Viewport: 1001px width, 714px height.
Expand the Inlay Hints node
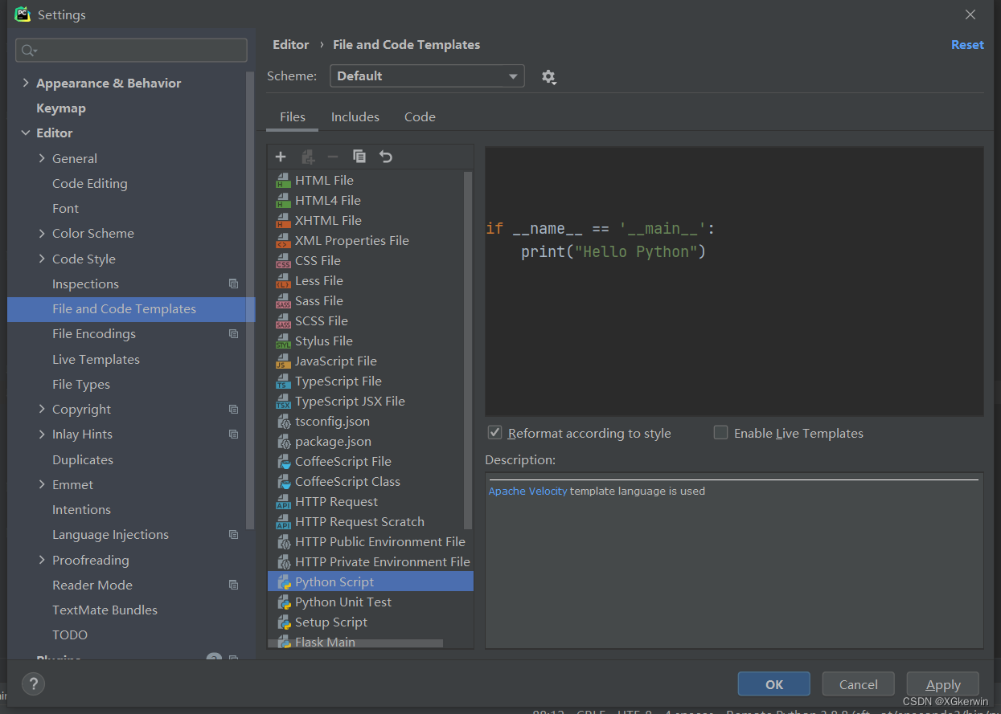[x=42, y=435]
